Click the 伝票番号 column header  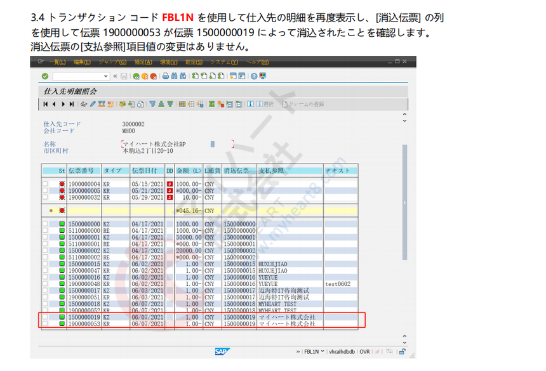[84, 171]
